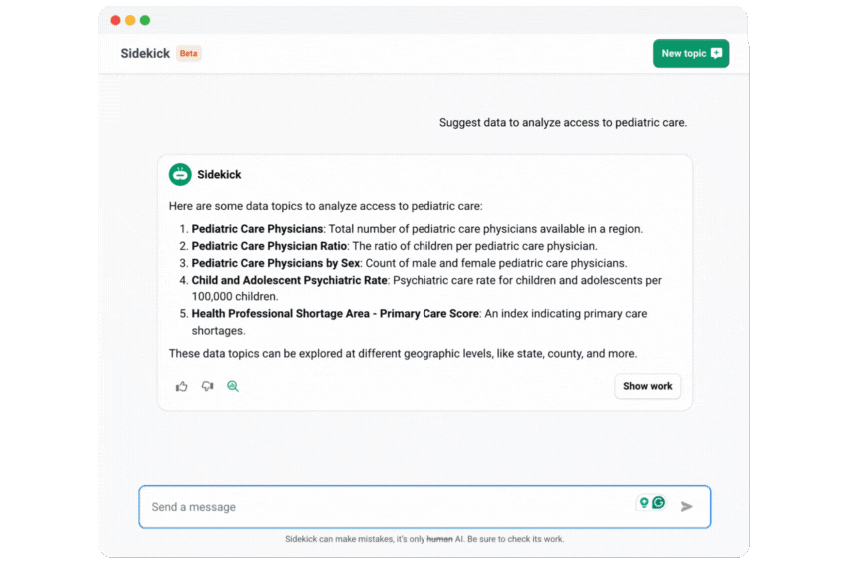Click the Sidekick robot avatar icon
Image resolution: width=849 pixels, height=573 pixels.
180,174
